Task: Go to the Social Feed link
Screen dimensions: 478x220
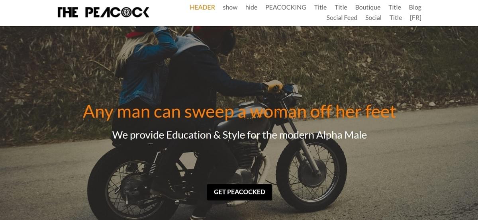Action: coord(342,18)
